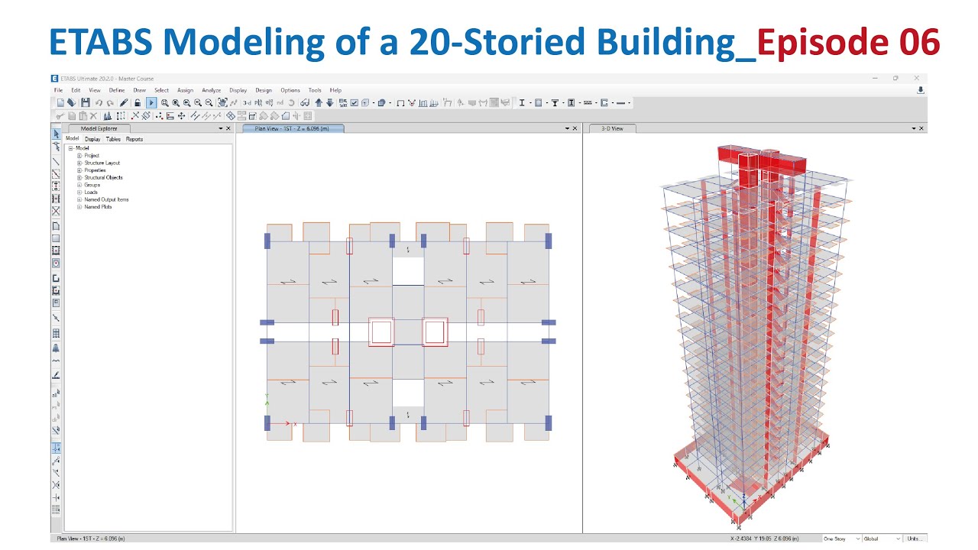This screenshot has width=978, height=550.
Task: Select the 3-D View tab
Action: point(612,128)
